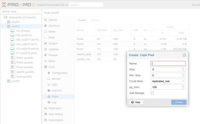Click the Notes page icon
200x124 pixels.
click(46, 32)
